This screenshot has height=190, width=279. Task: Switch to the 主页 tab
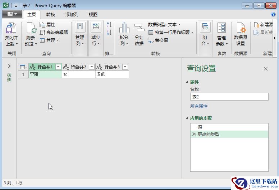pyautogui.click(x=32, y=15)
